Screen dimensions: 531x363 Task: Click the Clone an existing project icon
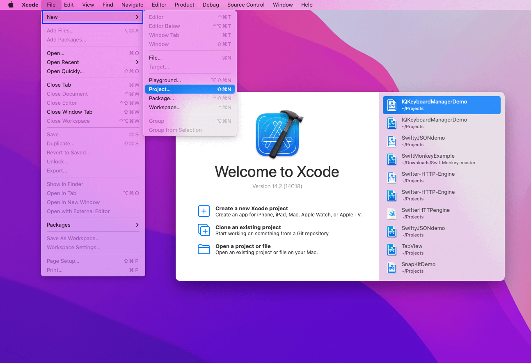(x=204, y=230)
